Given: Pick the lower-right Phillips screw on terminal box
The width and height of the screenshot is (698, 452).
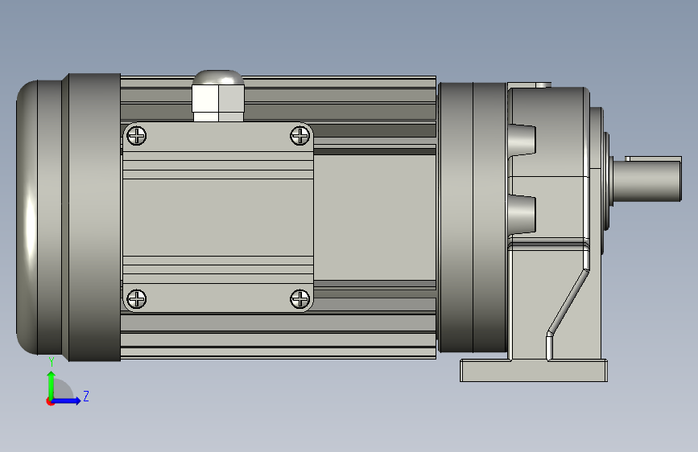Looking at the screenshot, I should pyautogui.click(x=300, y=298).
